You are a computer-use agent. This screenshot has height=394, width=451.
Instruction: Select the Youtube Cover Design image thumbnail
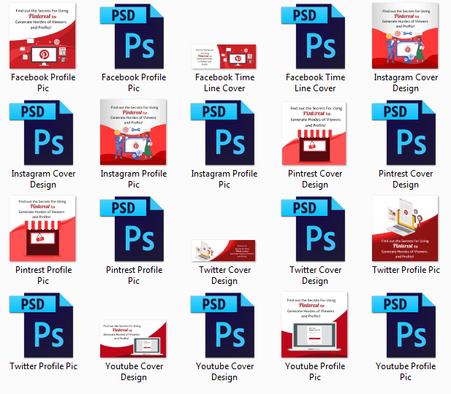133,339
